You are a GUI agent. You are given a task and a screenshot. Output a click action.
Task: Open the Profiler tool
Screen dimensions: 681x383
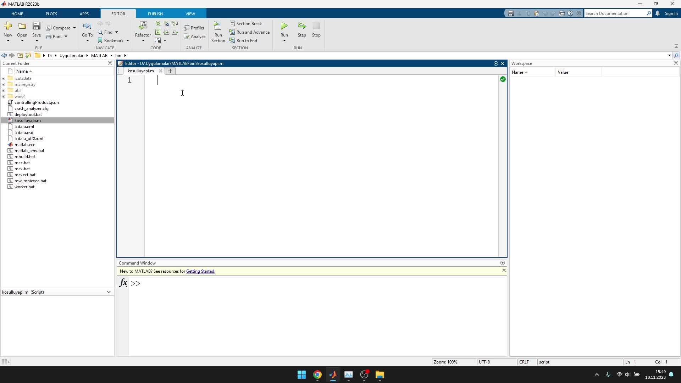(x=194, y=28)
